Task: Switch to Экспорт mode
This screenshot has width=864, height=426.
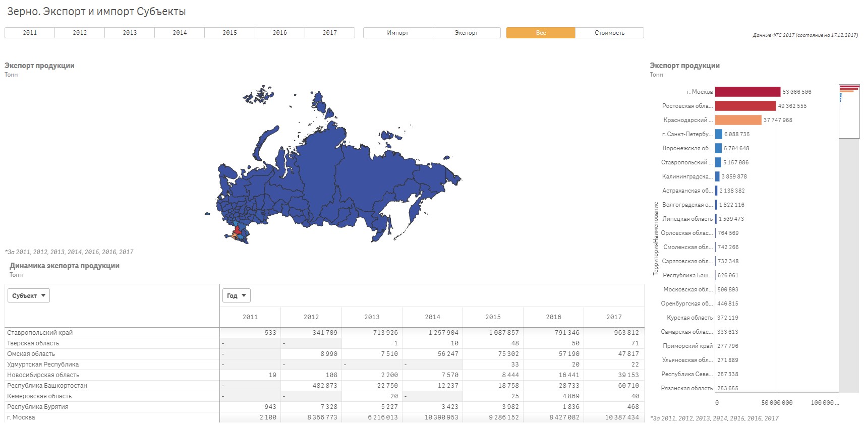Action: pyautogui.click(x=466, y=33)
